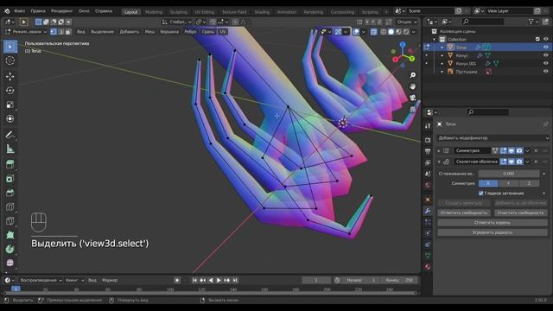Image resolution: width=553 pixels, height=311 pixels.
Task: Select the Poly Build tool
Action: point(10,235)
